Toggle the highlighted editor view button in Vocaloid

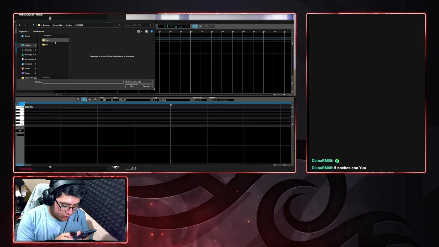[x=195, y=26]
